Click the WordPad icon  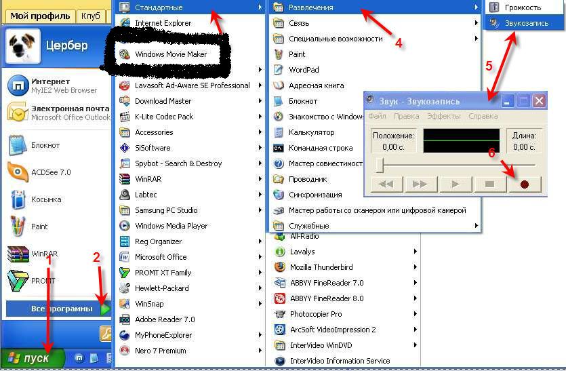[x=279, y=70]
